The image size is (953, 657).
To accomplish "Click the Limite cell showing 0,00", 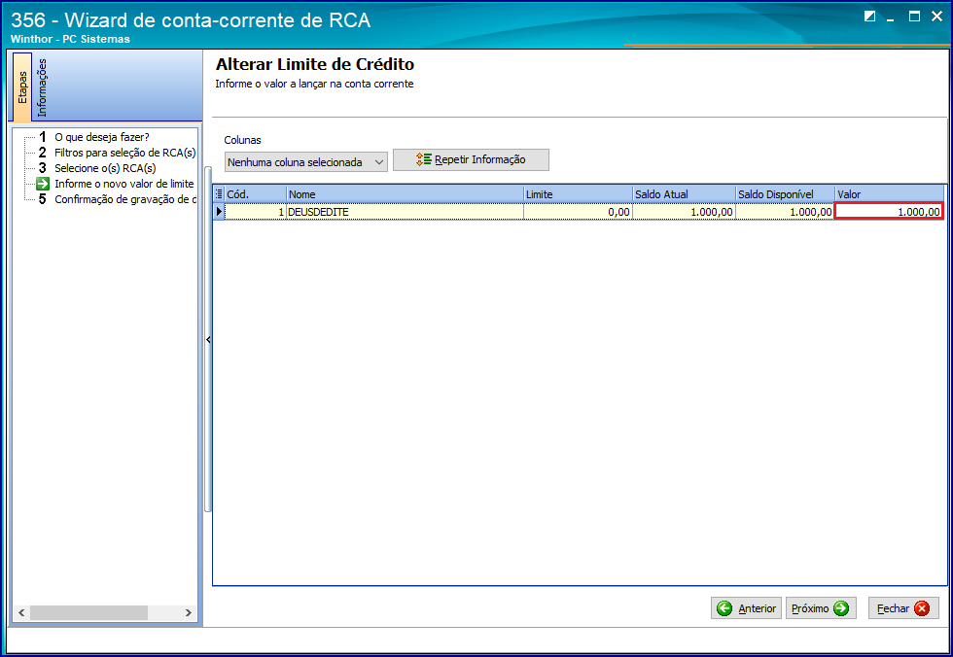I will tap(578, 211).
